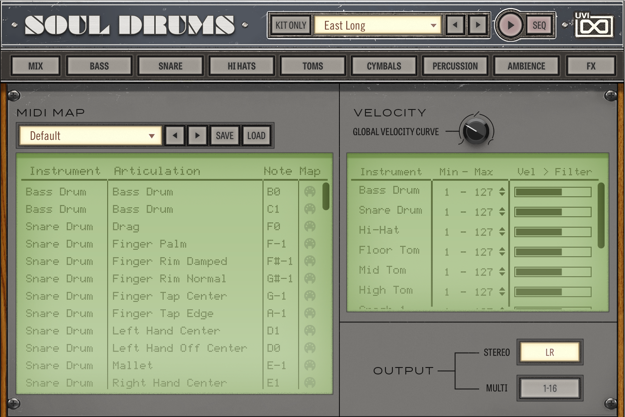Click the Map icon for Finger Palm articulation
The height and width of the screenshot is (417, 625).
click(x=309, y=244)
